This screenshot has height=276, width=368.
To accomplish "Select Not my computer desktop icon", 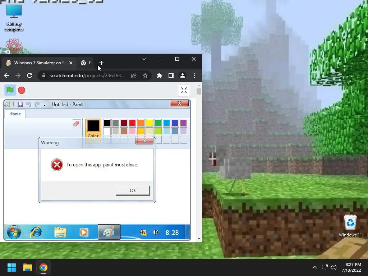I will click(x=14, y=18).
